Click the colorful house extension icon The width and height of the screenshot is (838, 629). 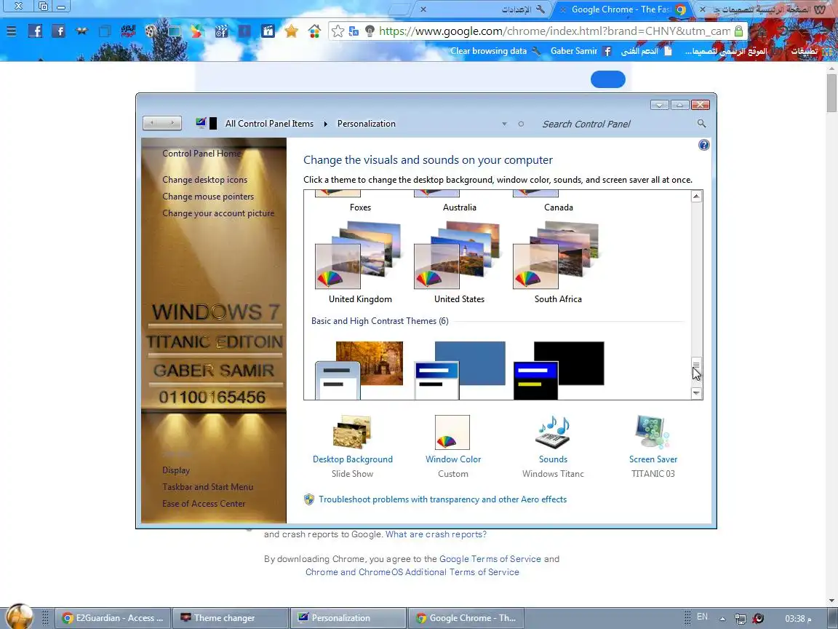[x=314, y=31]
